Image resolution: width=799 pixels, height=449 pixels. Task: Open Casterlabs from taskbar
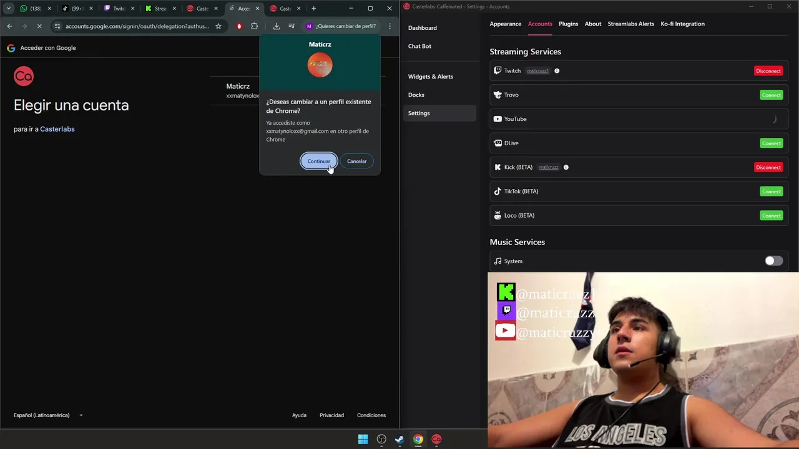(x=436, y=439)
